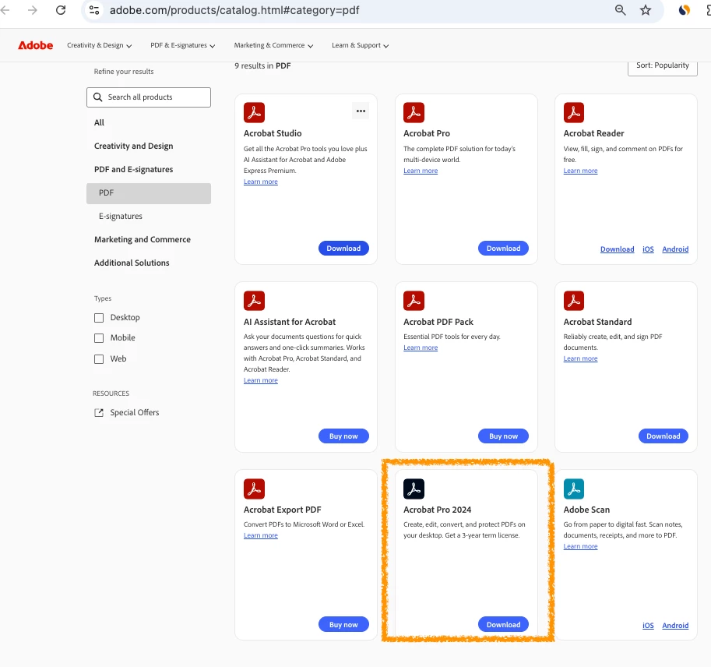This screenshot has height=667, width=711.
Task: Click Learn more under Acrobat PDF Pack
Action: click(x=421, y=348)
